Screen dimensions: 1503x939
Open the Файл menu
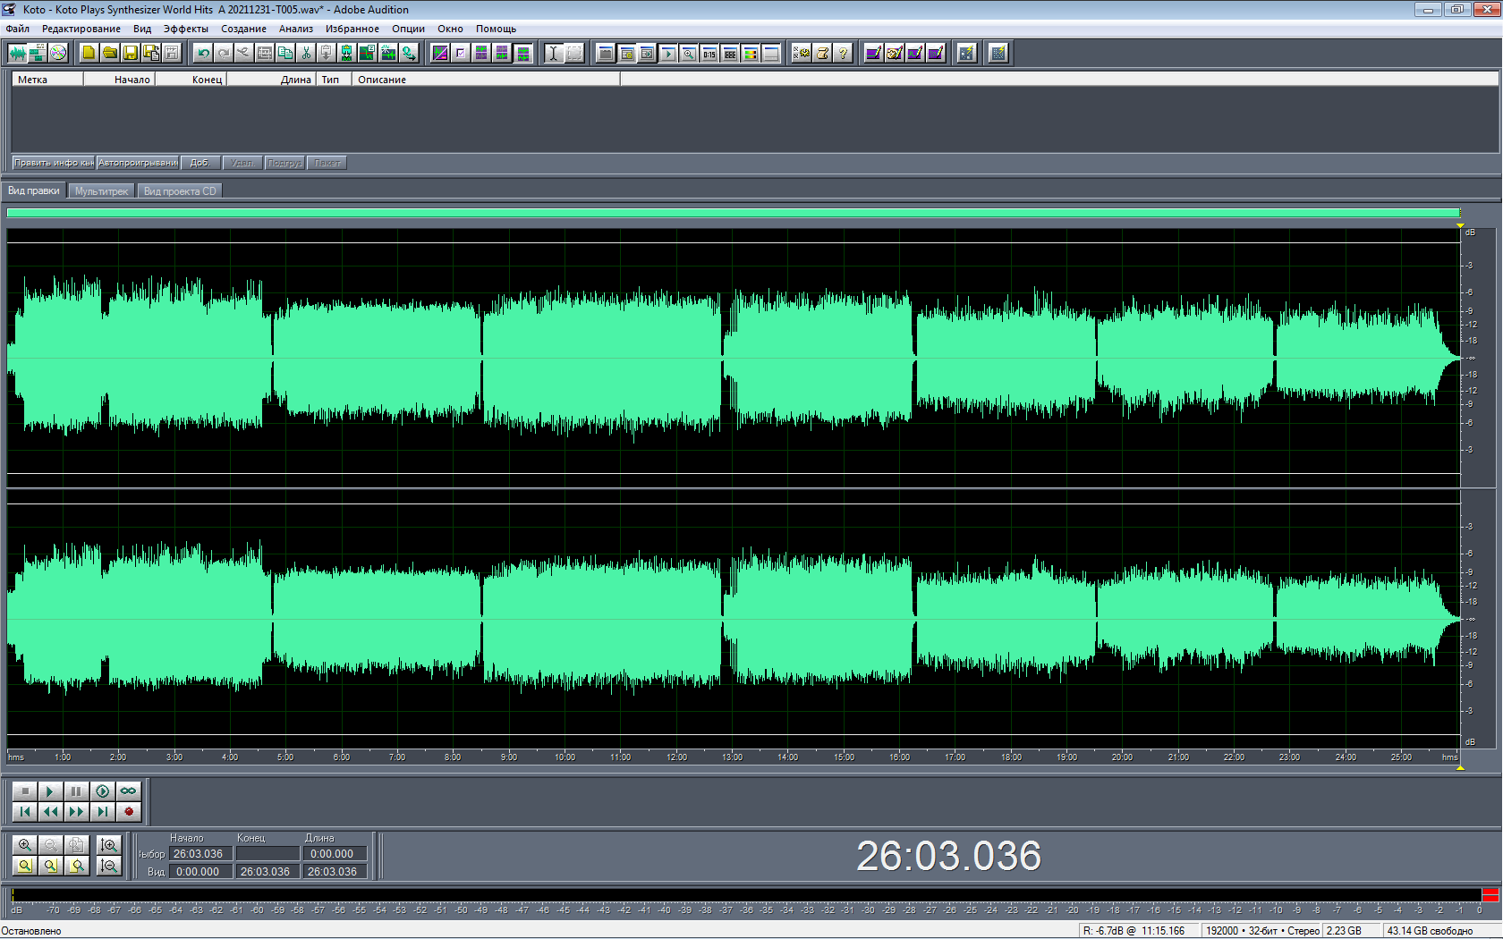point(17,29)
